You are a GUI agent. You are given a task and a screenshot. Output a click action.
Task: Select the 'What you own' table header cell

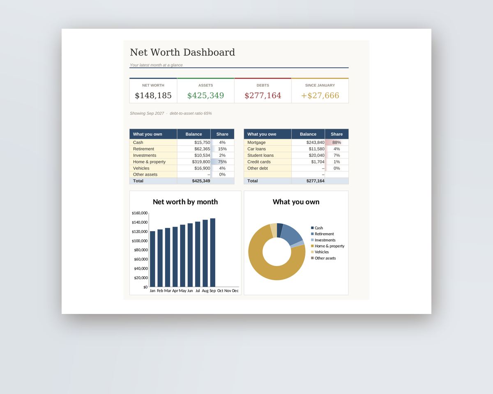[153, 134]
